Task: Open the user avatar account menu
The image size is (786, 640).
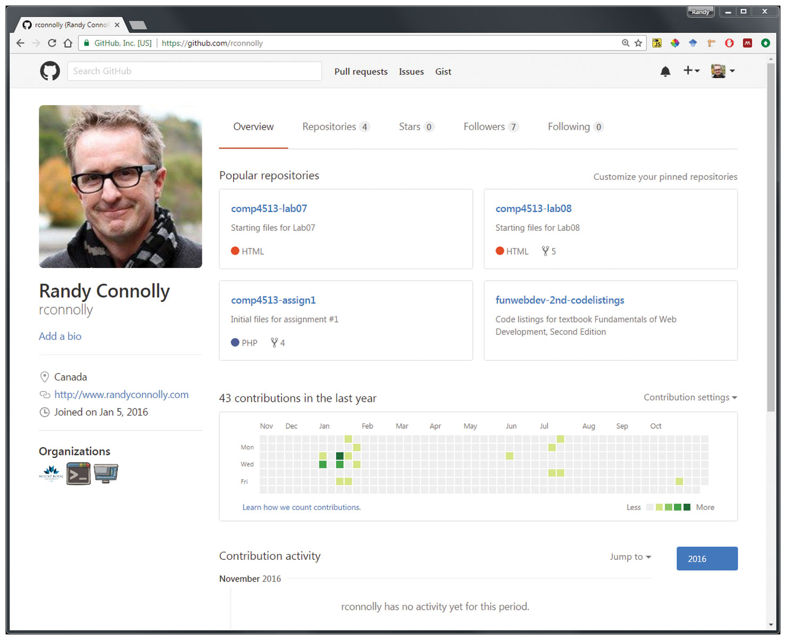Action: [x=723, y=71]
